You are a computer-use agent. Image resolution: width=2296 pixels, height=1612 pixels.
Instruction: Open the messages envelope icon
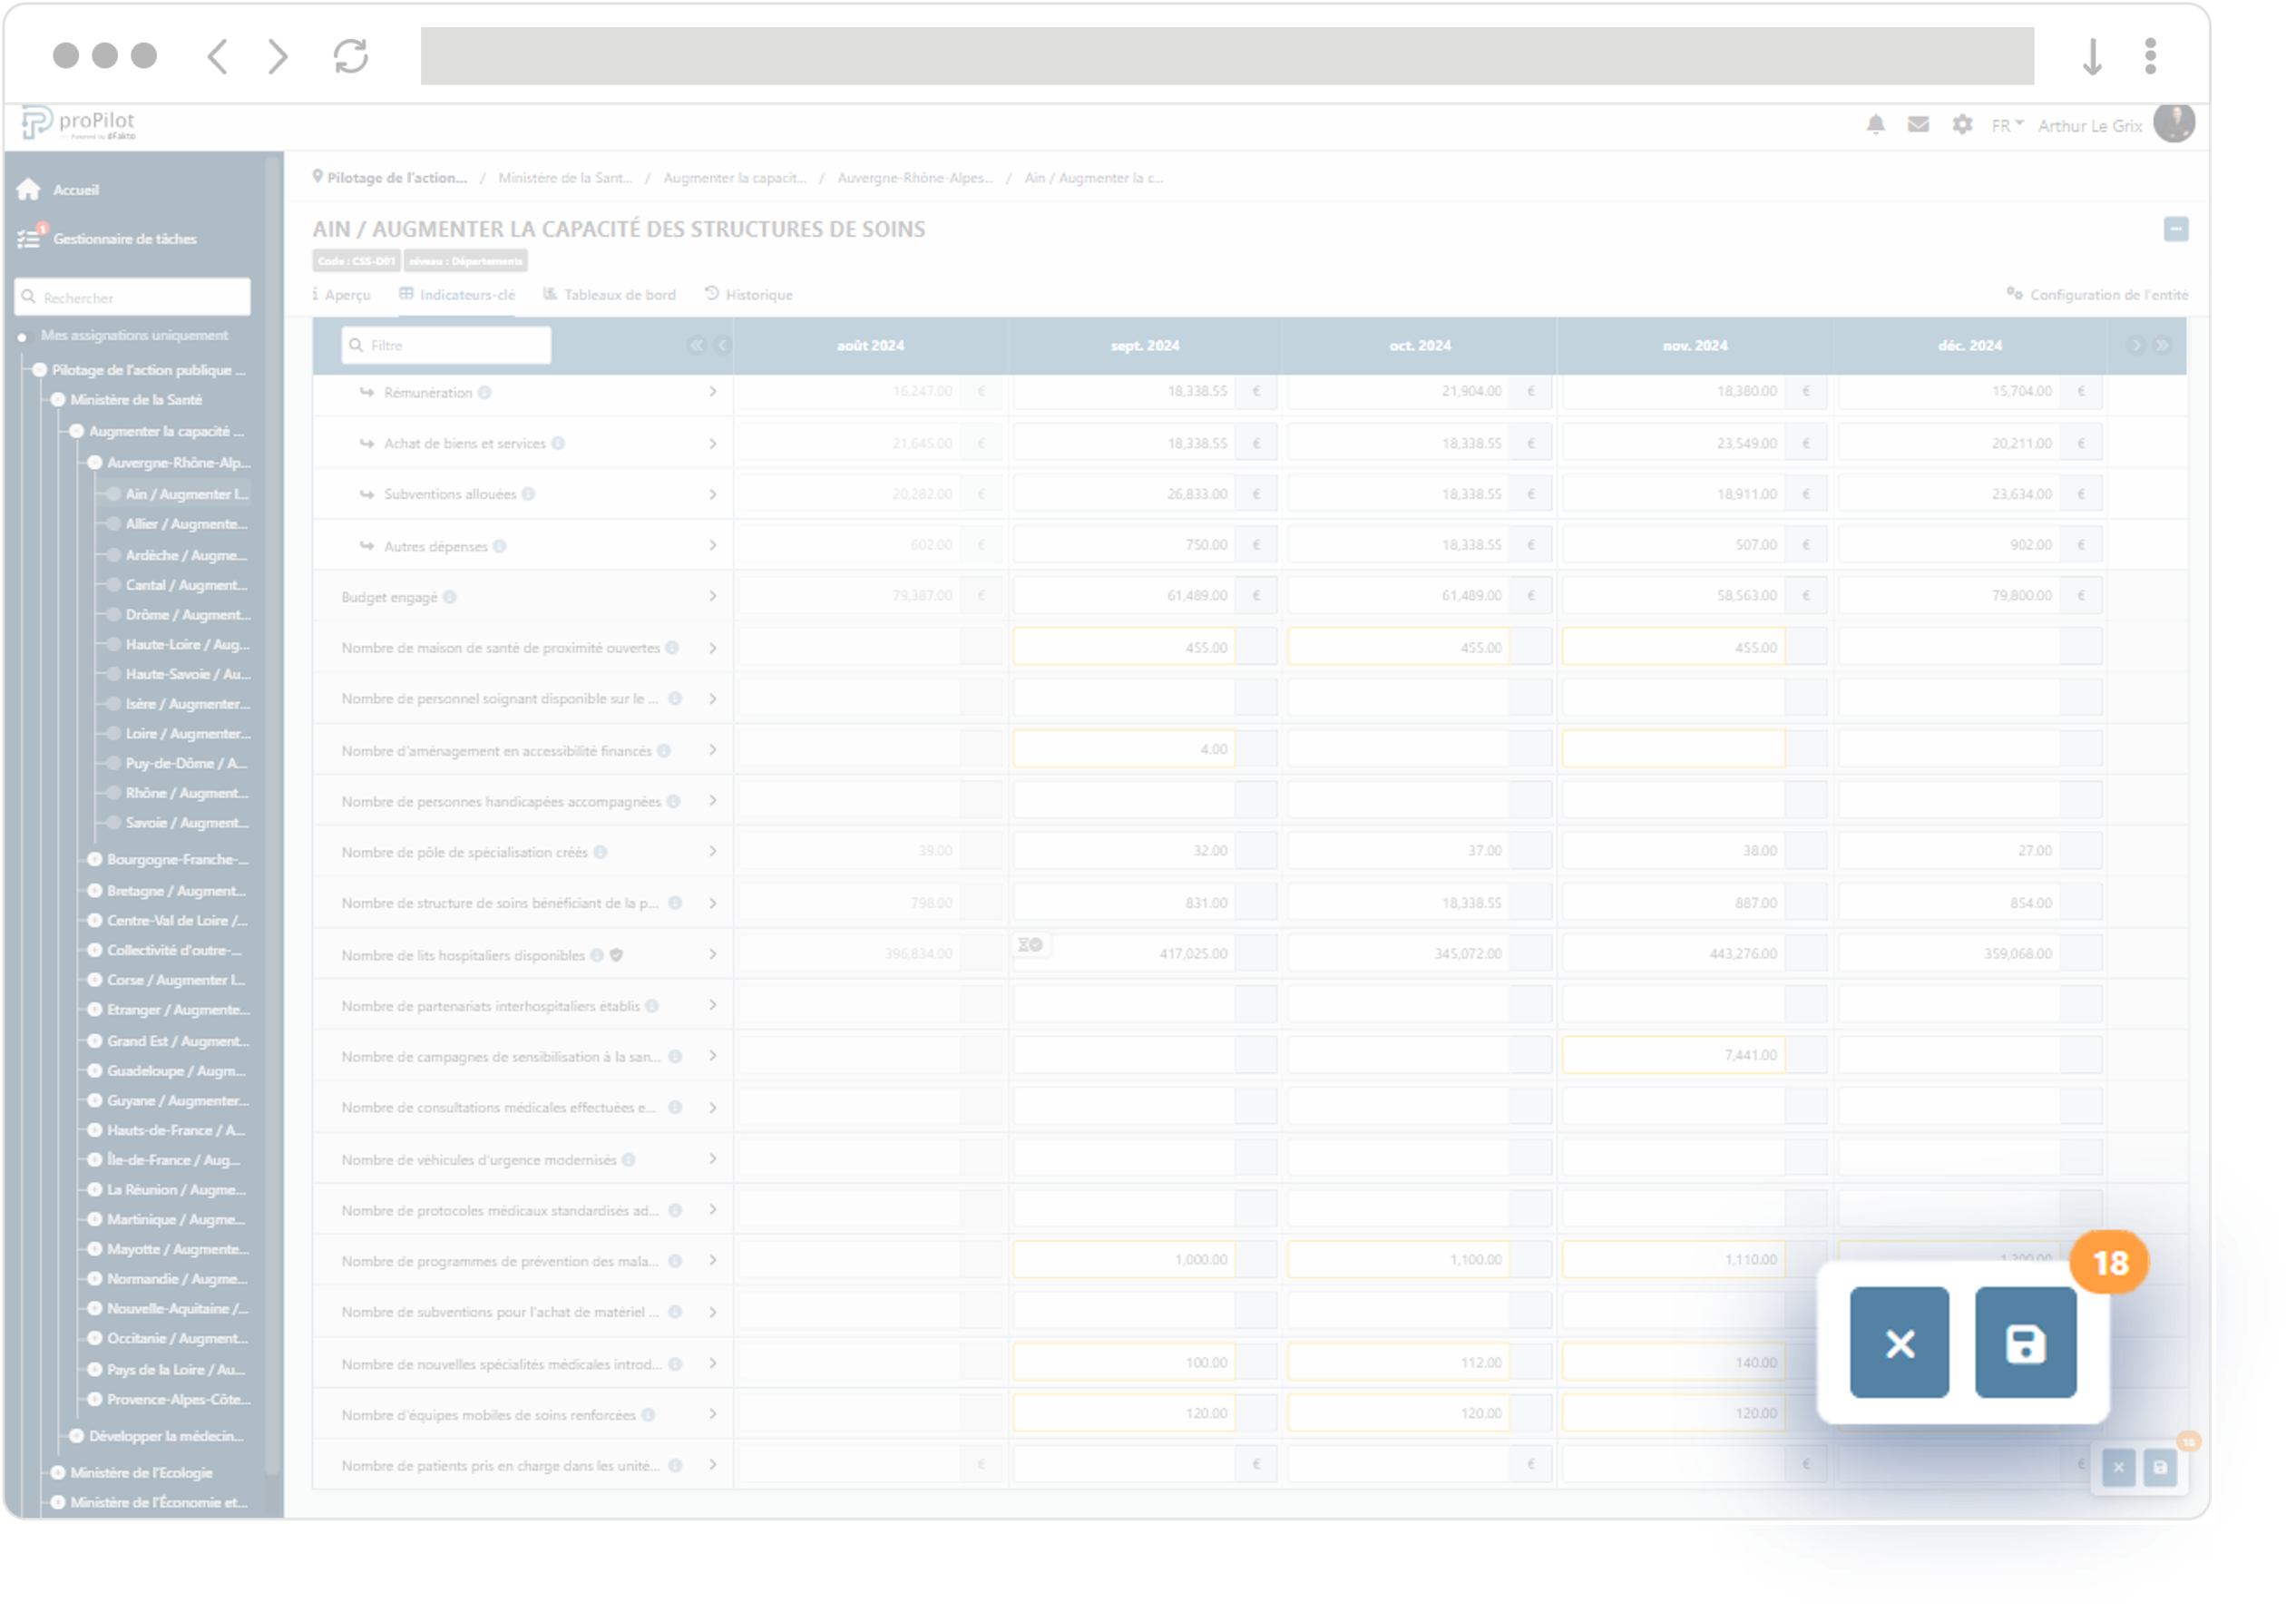[1917, 125]
